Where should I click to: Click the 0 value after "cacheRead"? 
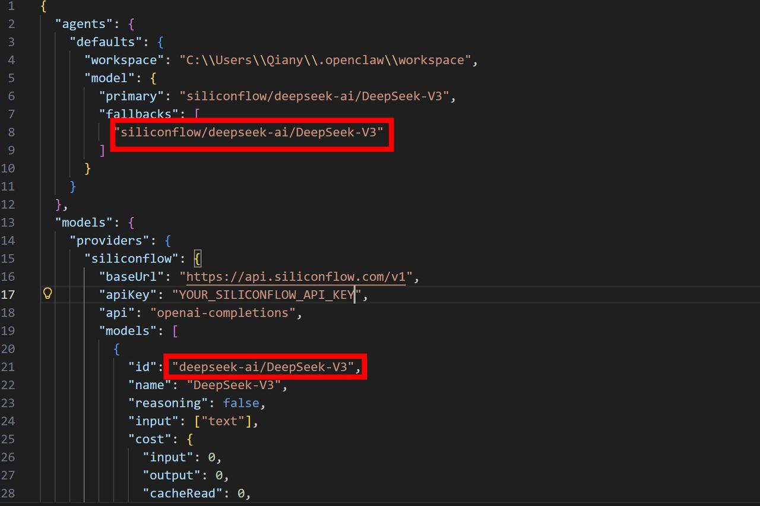click(241, 493)
